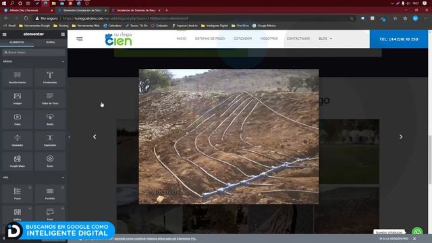The width and height of the screenshot is (432, 243).
Task: Collapse the Pro widget category
Action: pos(63,178)
